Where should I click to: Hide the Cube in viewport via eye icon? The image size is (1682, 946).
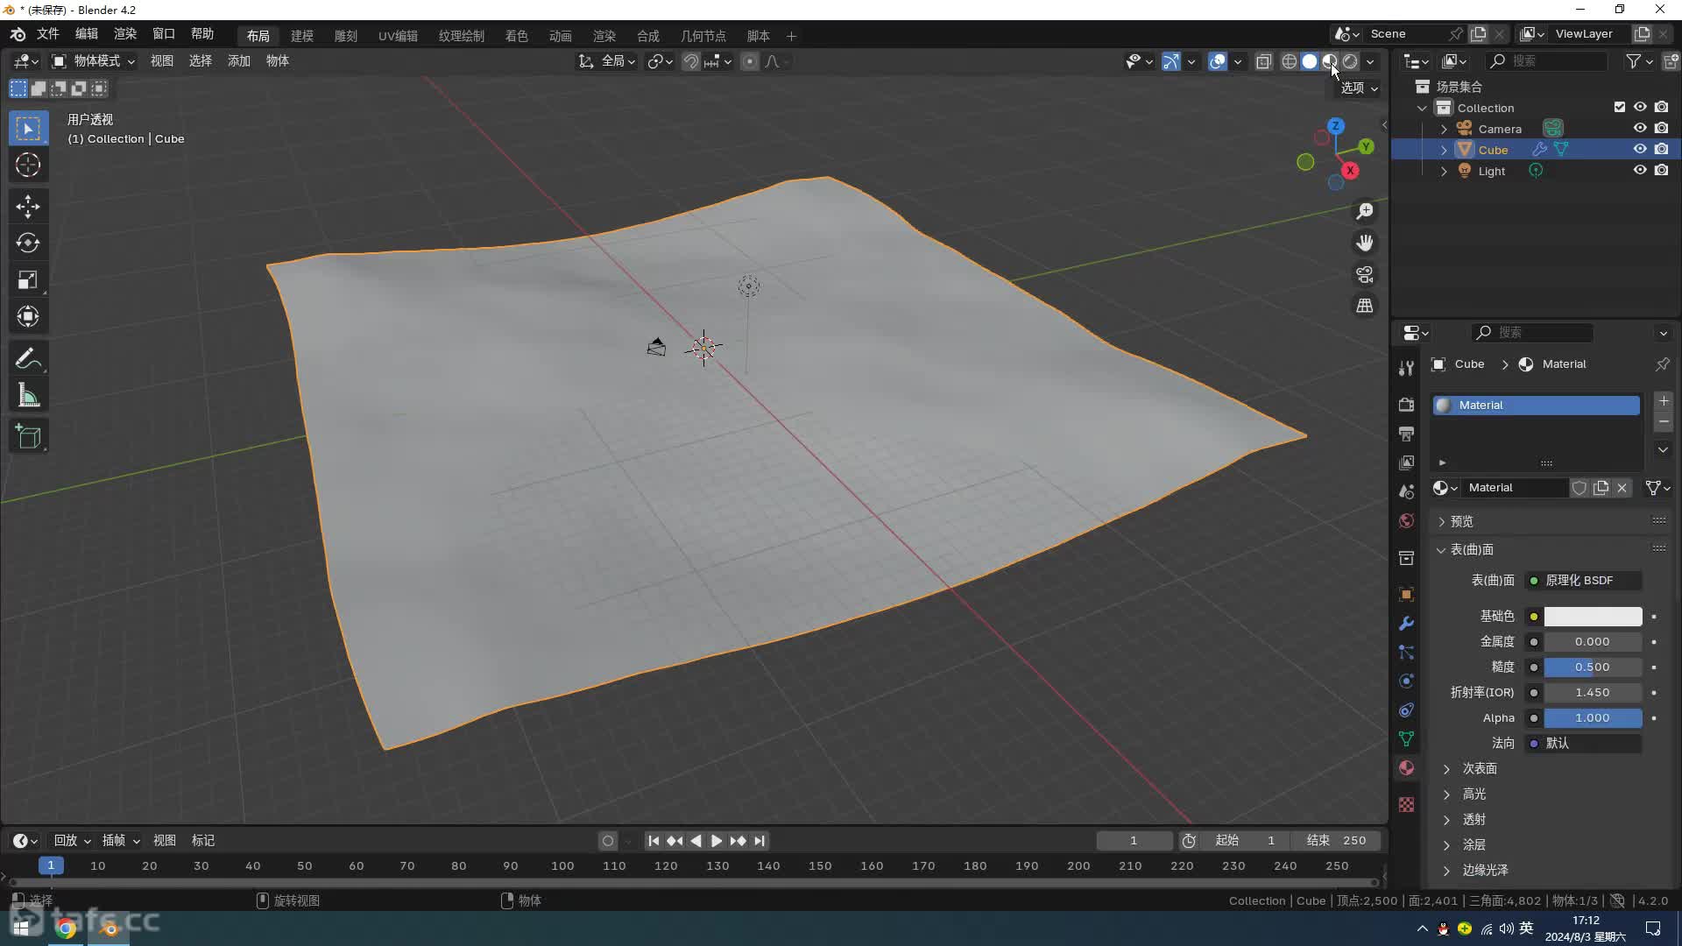click(1640, 149)
